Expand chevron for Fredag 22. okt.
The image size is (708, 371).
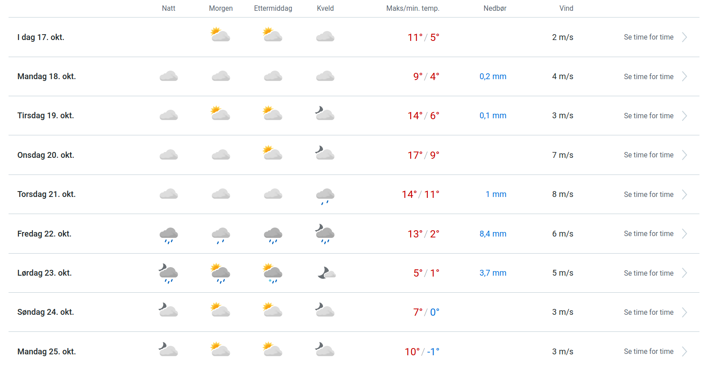[x=684, y=234]
